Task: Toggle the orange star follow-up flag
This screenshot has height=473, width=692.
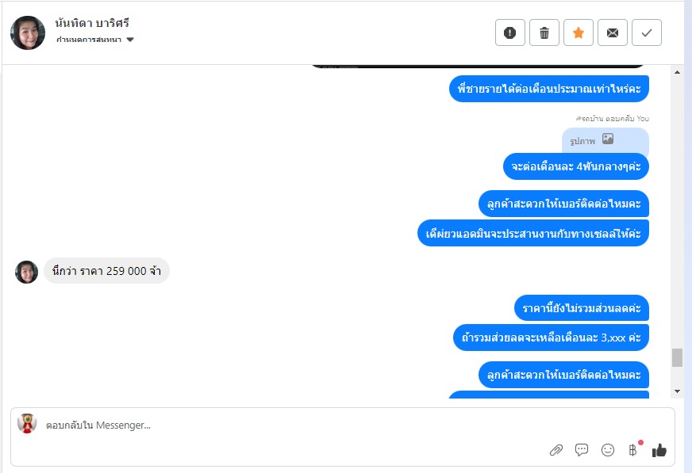Action: [x=579, y=32]
